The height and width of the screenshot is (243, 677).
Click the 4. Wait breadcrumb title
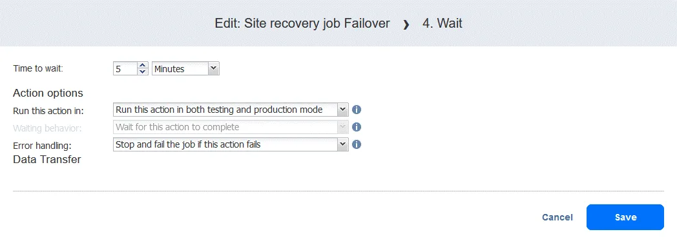[442, 23]
